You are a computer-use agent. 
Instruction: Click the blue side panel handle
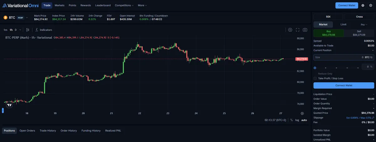click(x=3, y=110)
